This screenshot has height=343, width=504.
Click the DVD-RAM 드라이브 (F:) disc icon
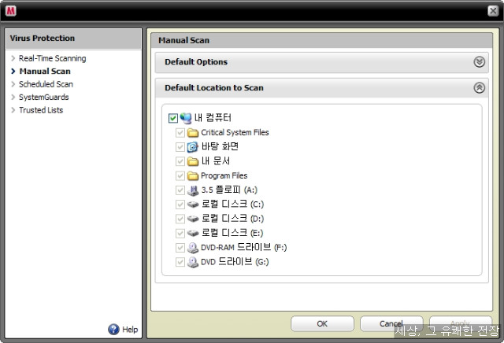pos(192,248)
